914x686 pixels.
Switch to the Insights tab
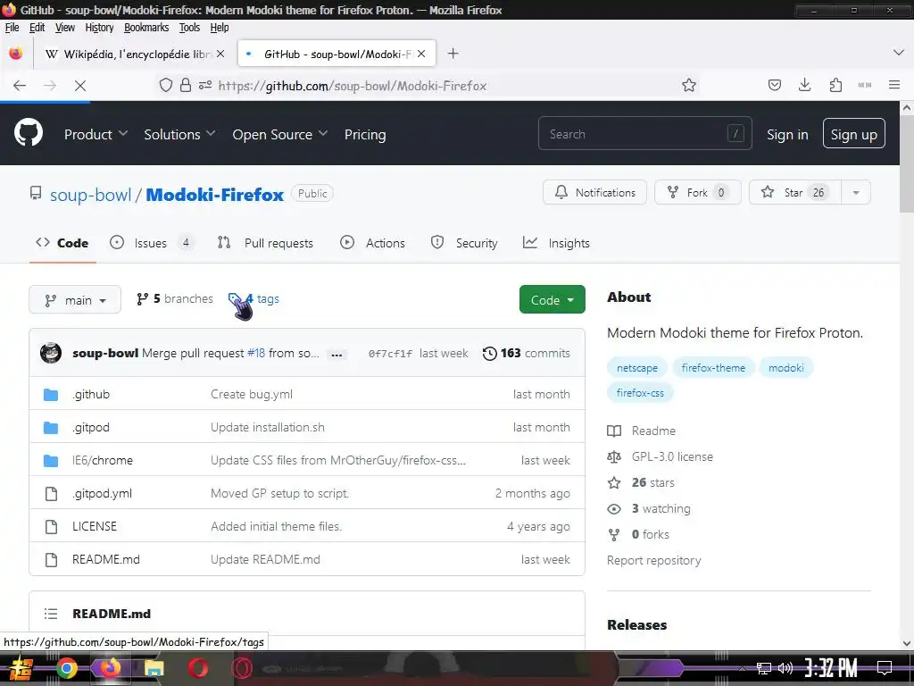tap(557, 243)
